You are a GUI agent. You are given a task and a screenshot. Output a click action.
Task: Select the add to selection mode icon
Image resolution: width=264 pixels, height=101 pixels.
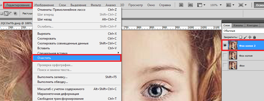pos(6,14)
